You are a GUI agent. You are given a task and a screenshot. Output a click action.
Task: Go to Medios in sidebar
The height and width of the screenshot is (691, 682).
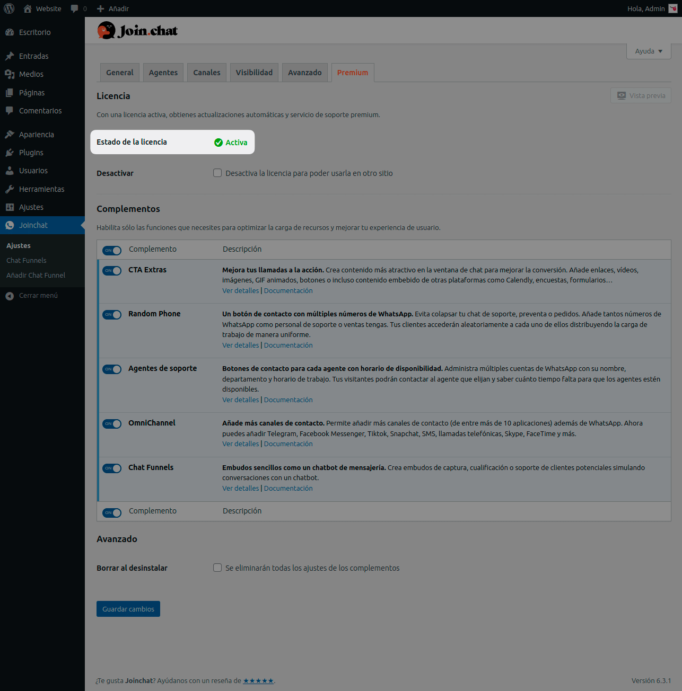click(x=31, y=74)
